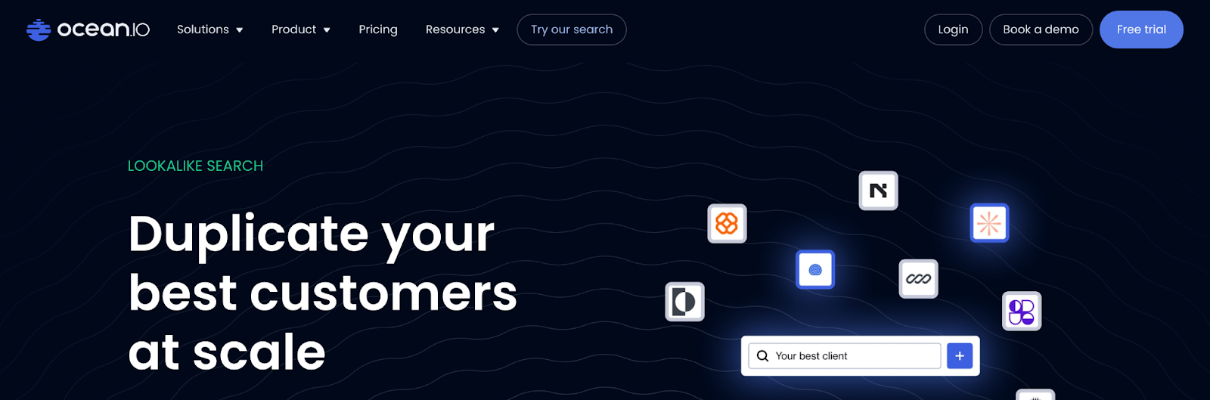This screenshot has height=400, width=1210.
Task: Click the black N company logo tile
Action: tap(878, 191)
